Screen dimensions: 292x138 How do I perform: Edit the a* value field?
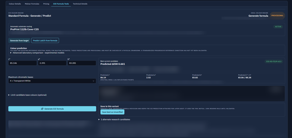52,63
